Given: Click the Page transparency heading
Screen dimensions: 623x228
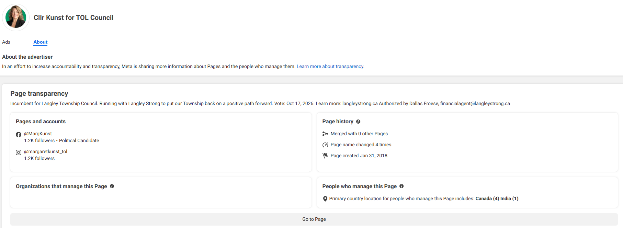Looking at the screenshot, I should point(39,93).
